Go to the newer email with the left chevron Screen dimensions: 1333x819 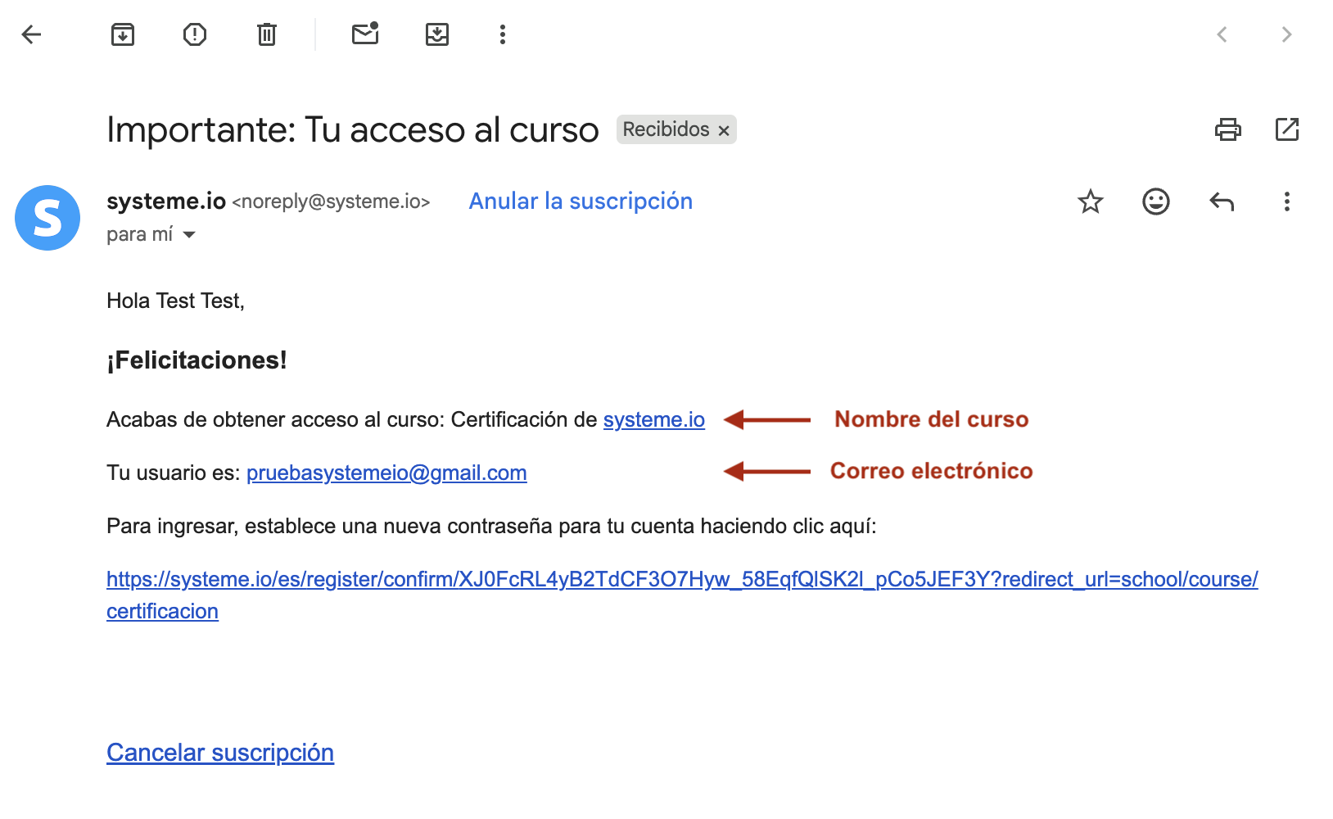(x=1222, y=34)
